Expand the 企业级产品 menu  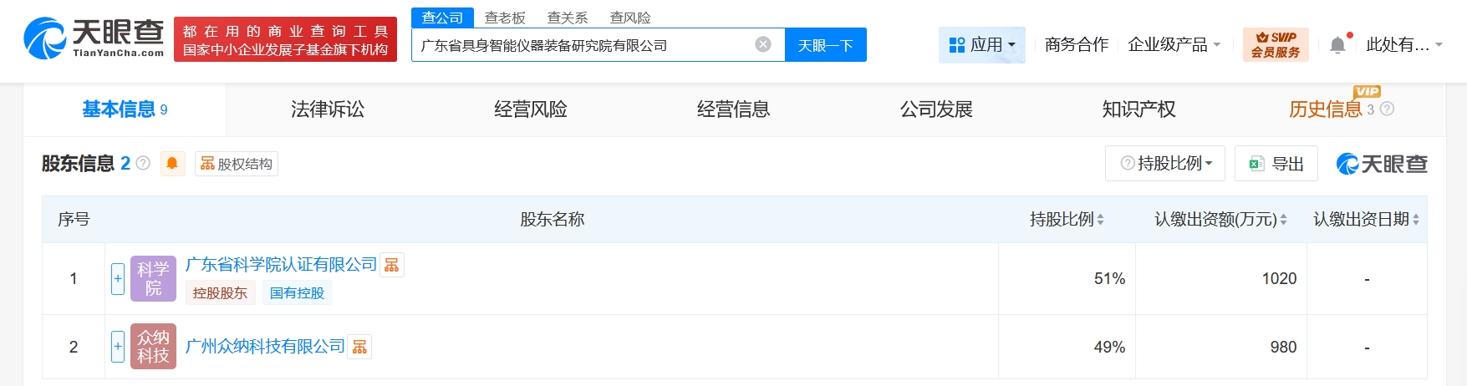tap(1174, 44)
